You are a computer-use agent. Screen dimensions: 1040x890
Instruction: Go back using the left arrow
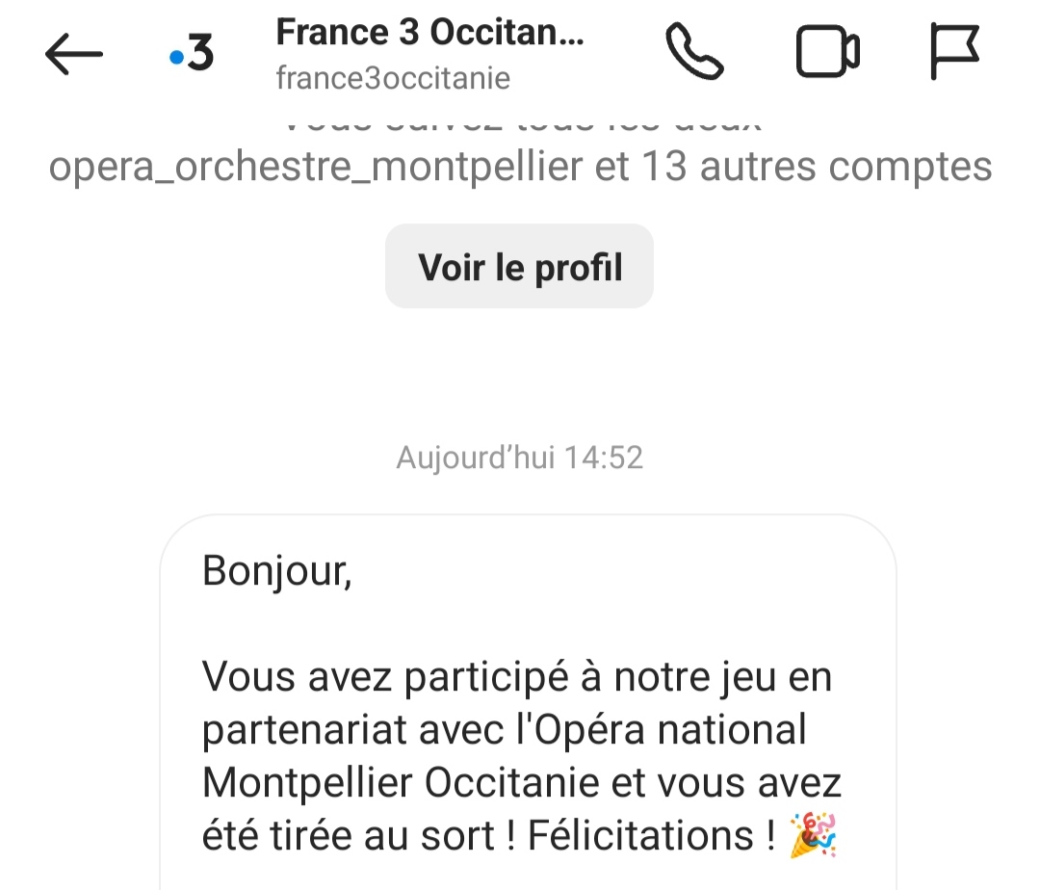tap(73, 54)
